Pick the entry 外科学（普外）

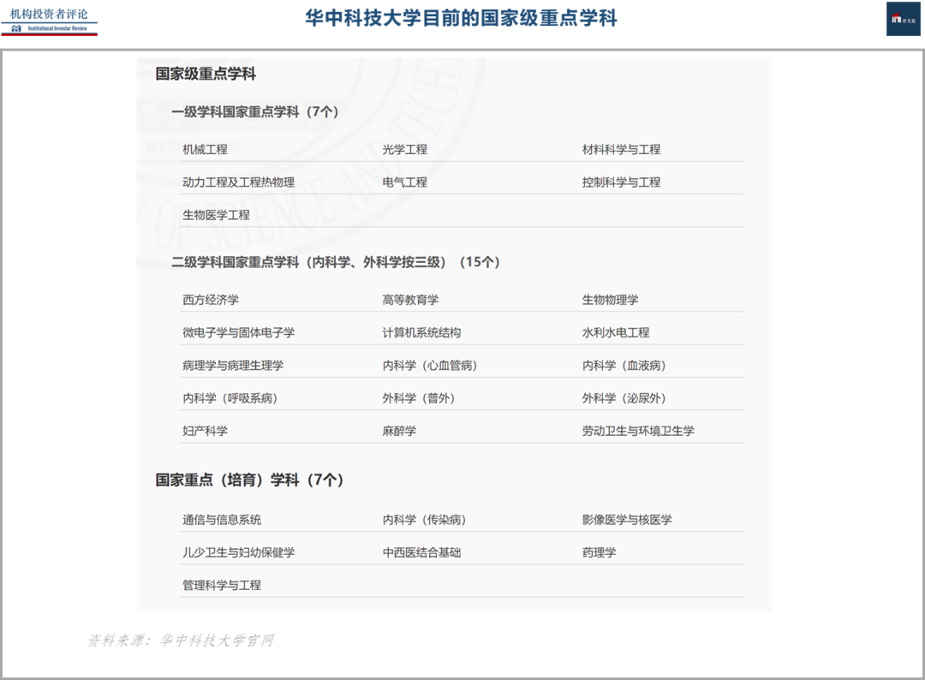[419, 398]
